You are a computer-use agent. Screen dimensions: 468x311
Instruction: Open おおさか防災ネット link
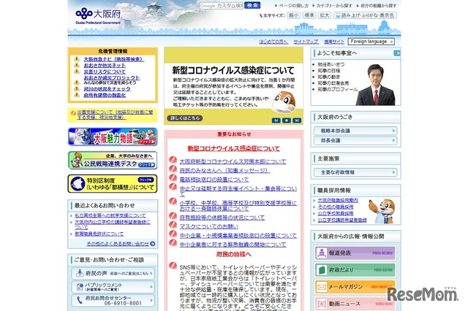(105, 65)
